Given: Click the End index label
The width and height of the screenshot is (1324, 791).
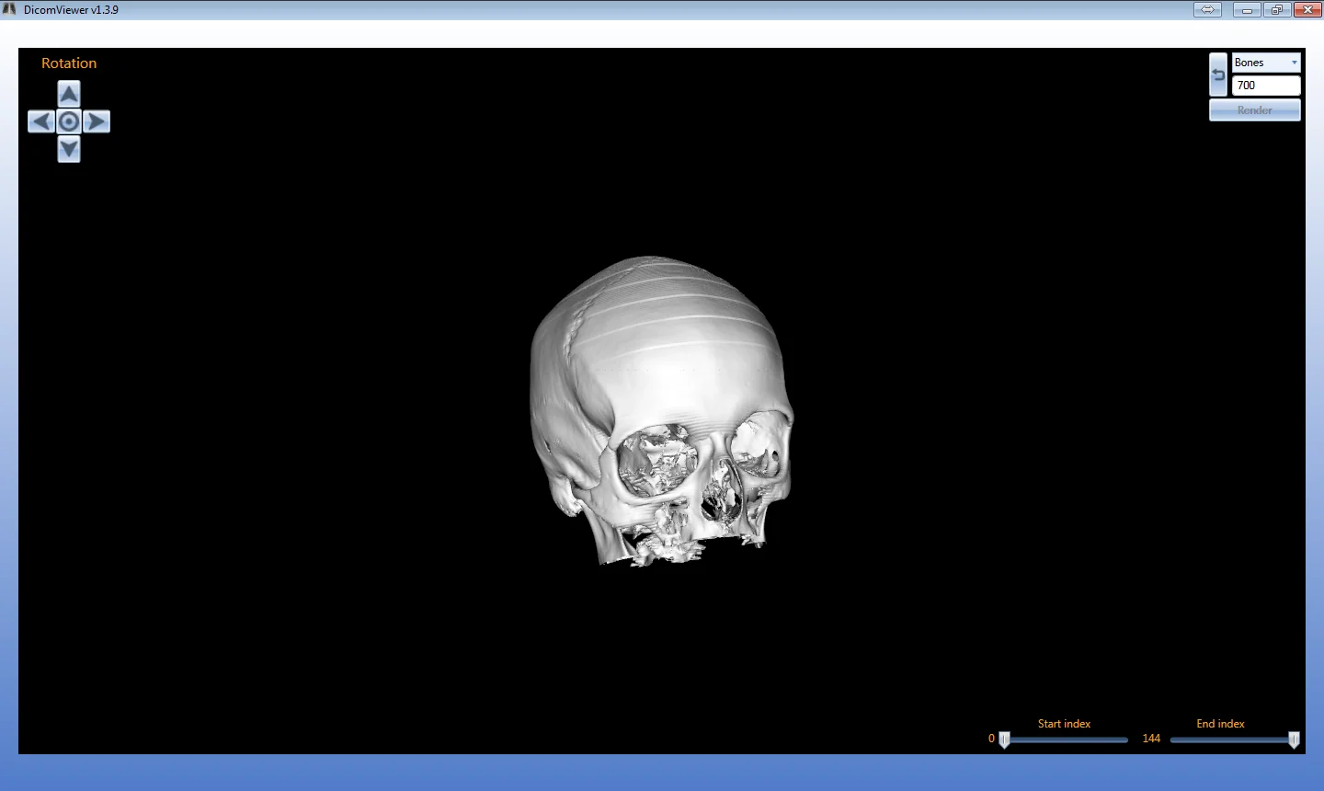Looking at the screenshot, I should point(1220,724).
